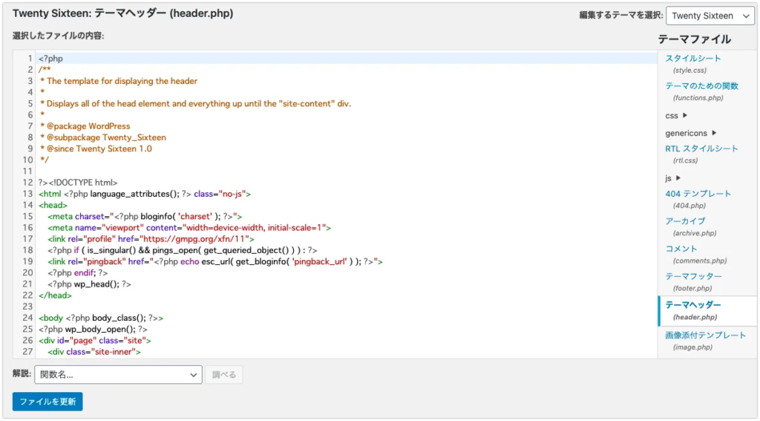Open the function name lookup dropdown

coord(118,375)
